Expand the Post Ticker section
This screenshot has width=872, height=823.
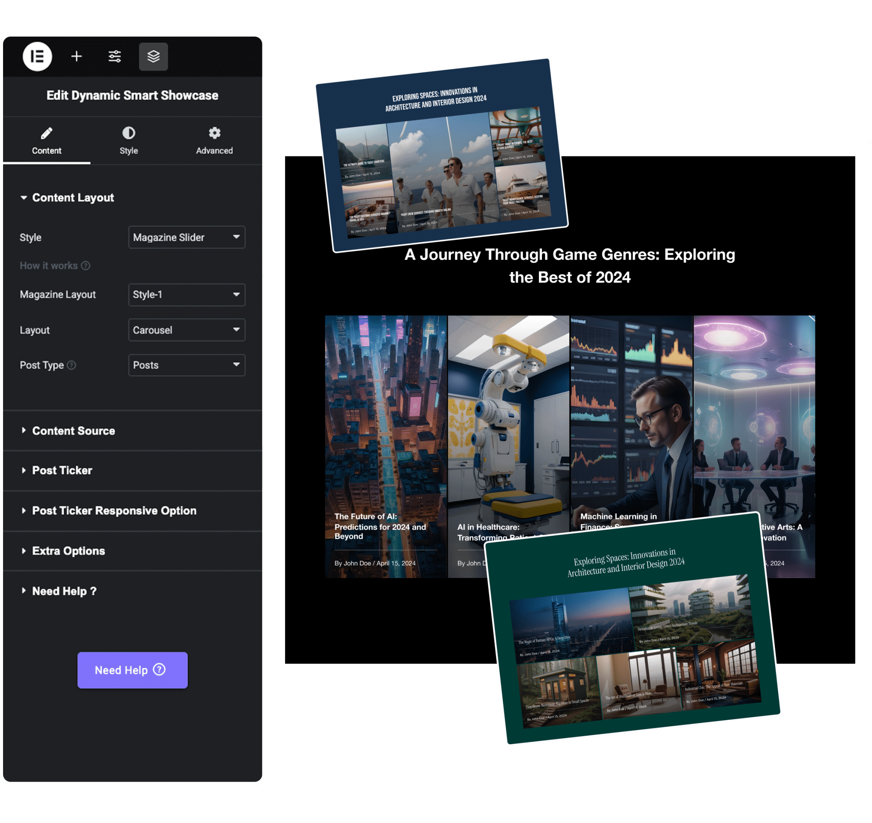[62, 470]
